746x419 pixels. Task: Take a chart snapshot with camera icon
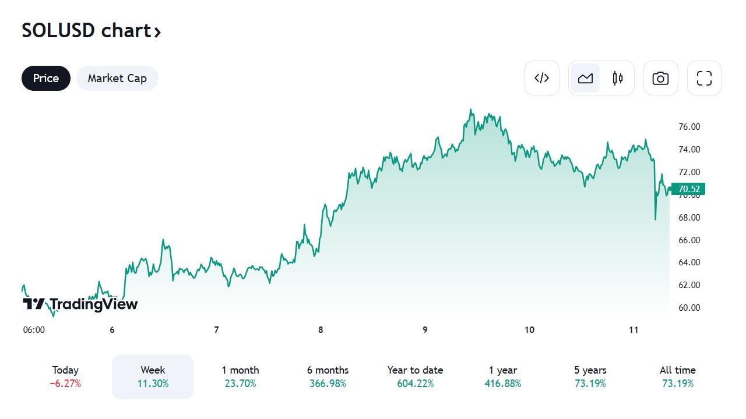[660, 78]
